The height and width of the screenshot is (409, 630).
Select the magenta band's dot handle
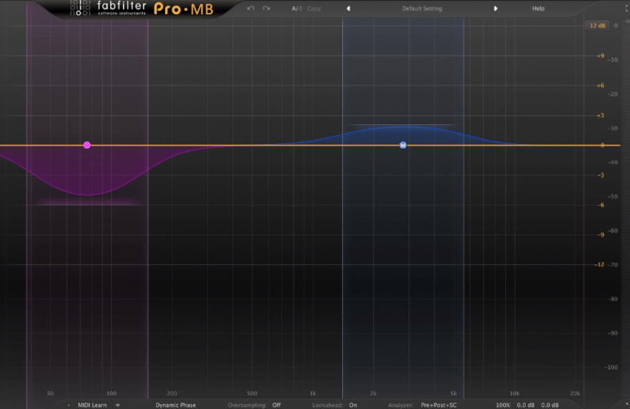click(87, 145)
